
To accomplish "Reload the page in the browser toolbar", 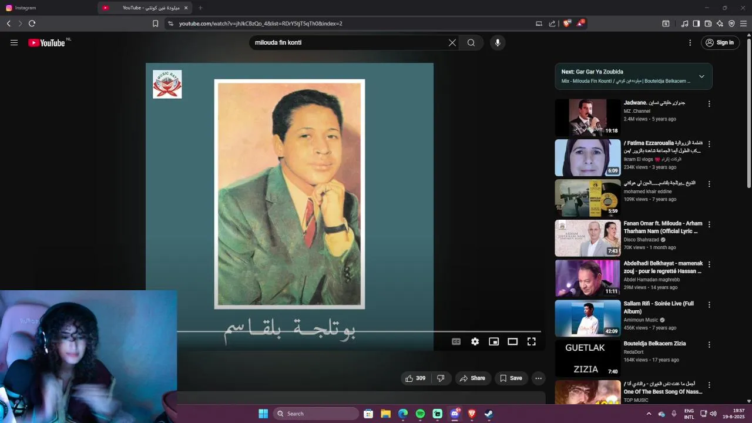I will pos(32,23).
